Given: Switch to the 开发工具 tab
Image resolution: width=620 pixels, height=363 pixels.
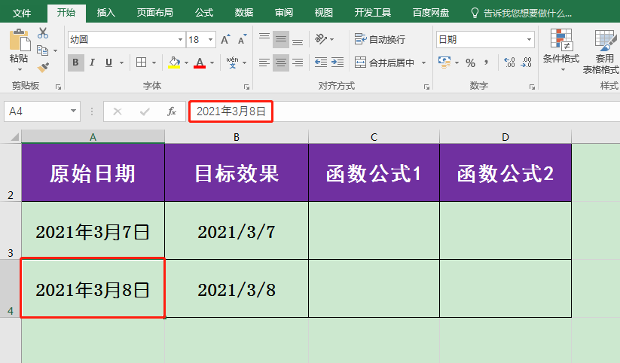Looking at the screenshot, I should point(372,13).
